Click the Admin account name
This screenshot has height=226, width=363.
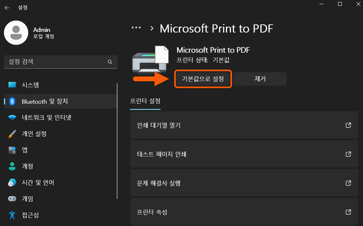click(x=42, y=30)
